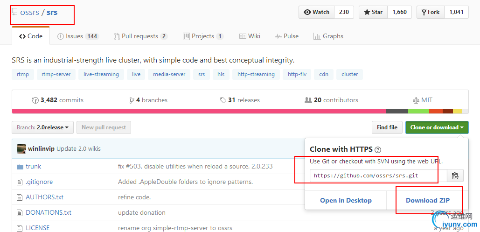
Task: Open the rename org simple-rtmp-server commit message
Action: tap(175, 228)
